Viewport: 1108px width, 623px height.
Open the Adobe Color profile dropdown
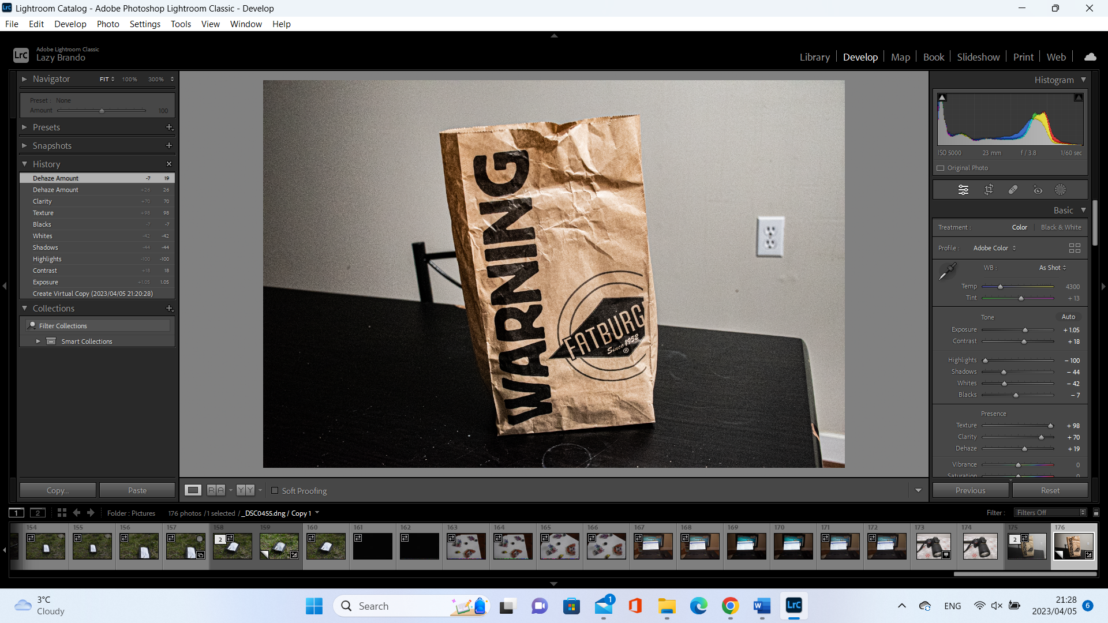[994, 248]
